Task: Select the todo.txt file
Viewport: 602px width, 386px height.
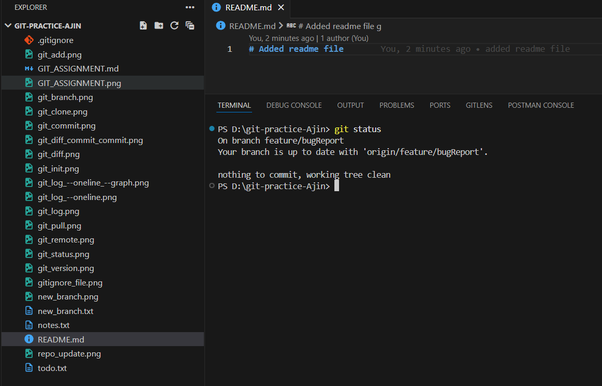Action: tap(52, 368)
